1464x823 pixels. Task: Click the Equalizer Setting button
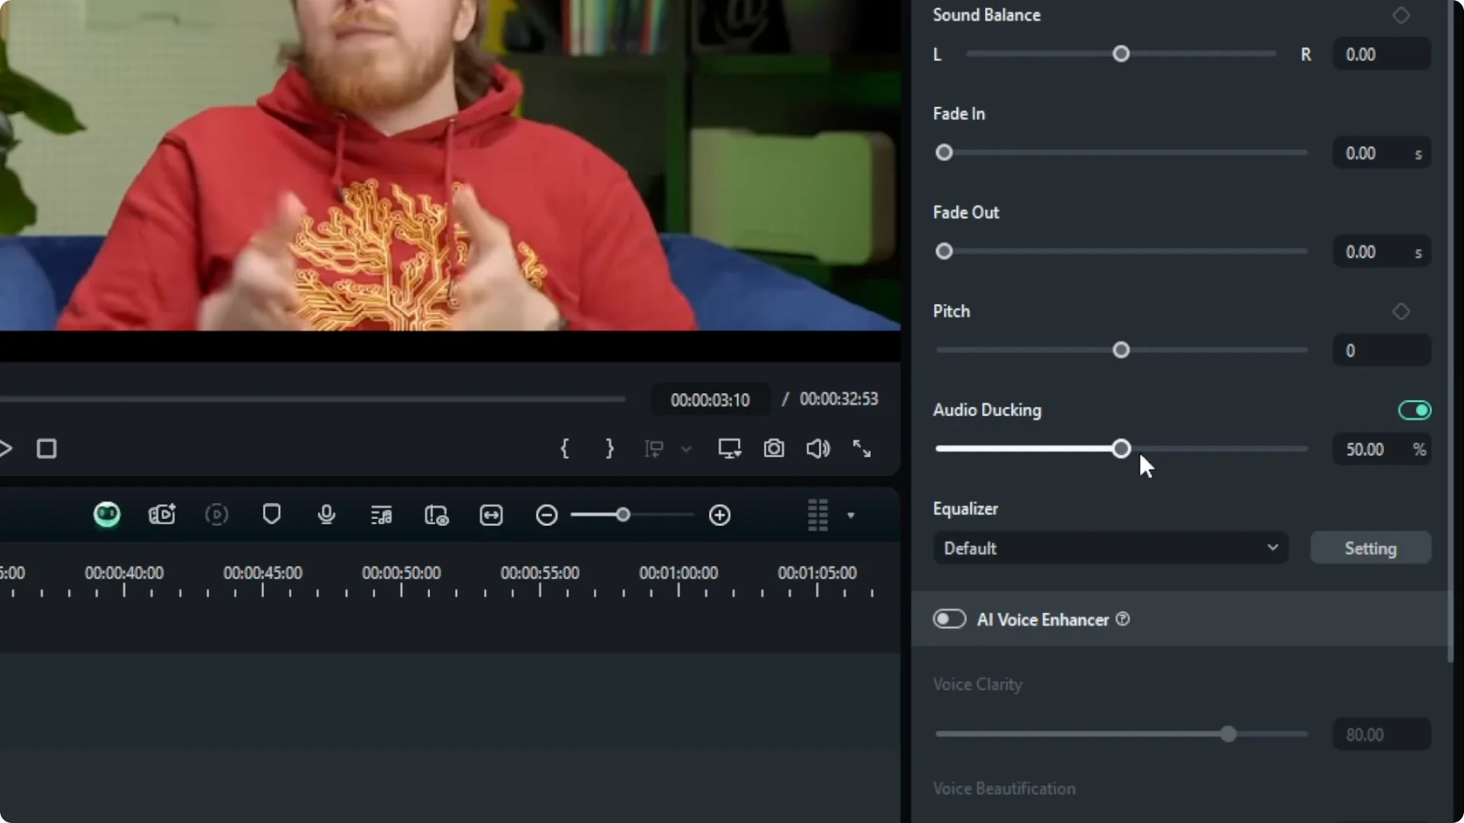[1370, 548]
